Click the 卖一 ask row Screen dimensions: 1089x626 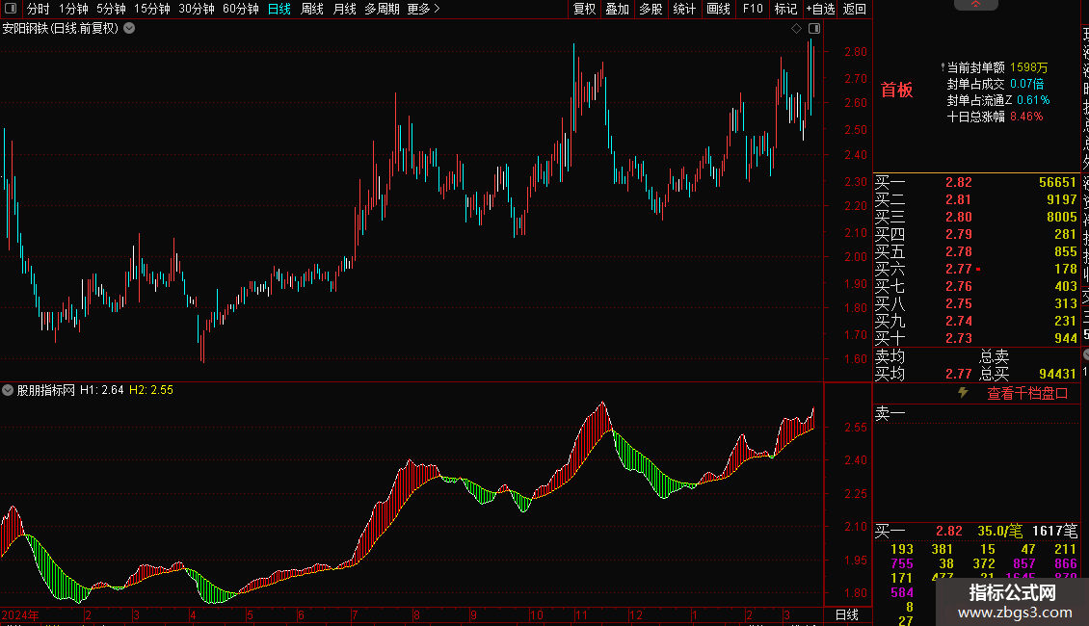(x=976, y=414)
